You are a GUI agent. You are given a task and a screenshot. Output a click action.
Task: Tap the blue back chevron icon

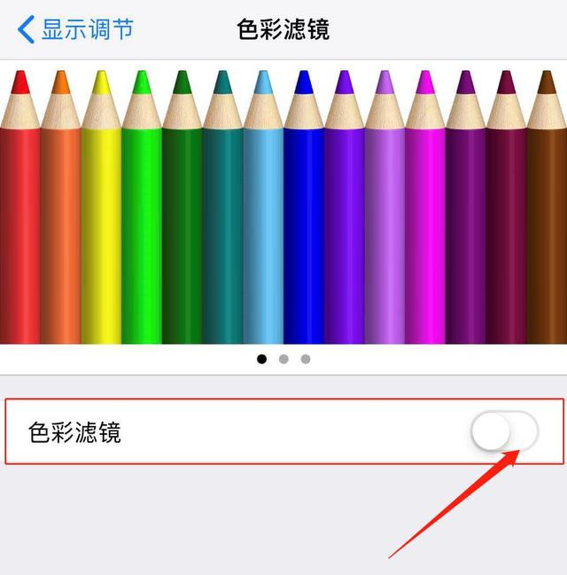tap(26, 29)
